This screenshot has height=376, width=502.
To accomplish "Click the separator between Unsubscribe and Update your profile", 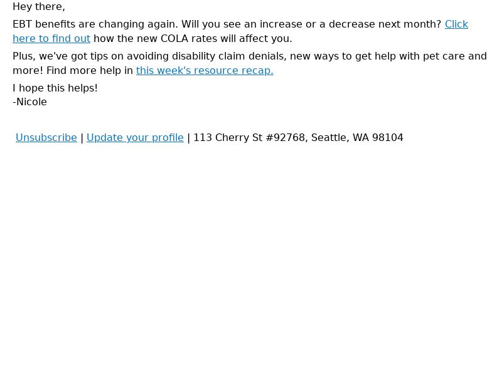I will click(82, 138).
